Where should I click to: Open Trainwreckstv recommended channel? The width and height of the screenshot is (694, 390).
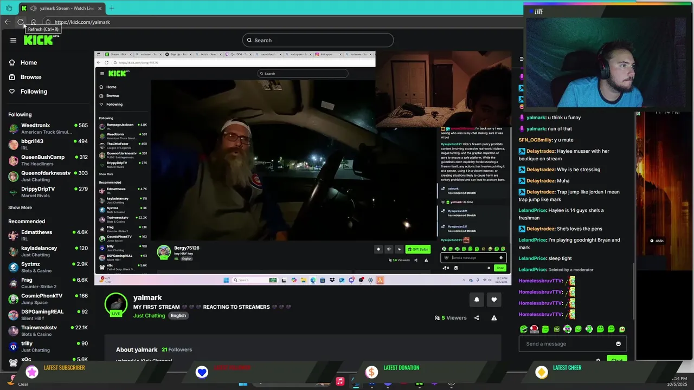[48, 330]
